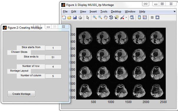Viewport: 178px width, 111px height.
Task: Click the first knee slice in montage
Action: point(85,38)
